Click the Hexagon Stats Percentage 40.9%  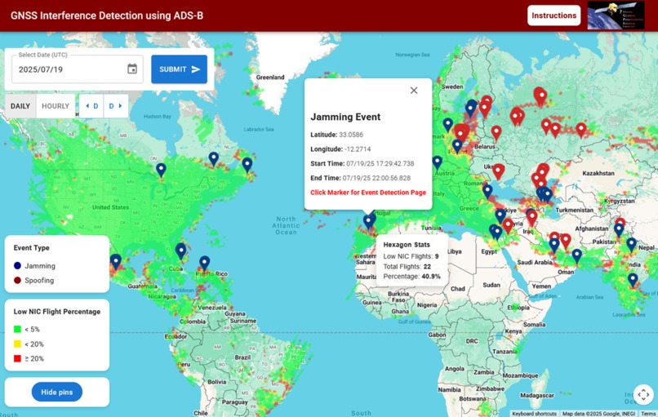coord(431,277)
